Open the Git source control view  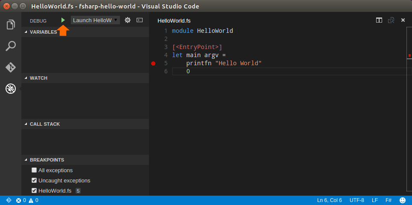coord(11,67)
